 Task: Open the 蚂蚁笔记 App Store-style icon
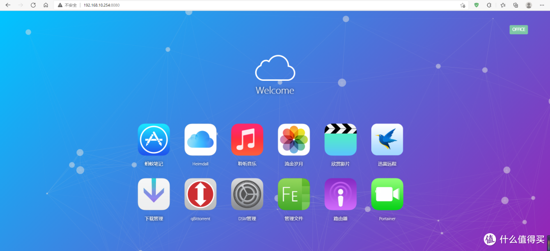coord(154,139)
